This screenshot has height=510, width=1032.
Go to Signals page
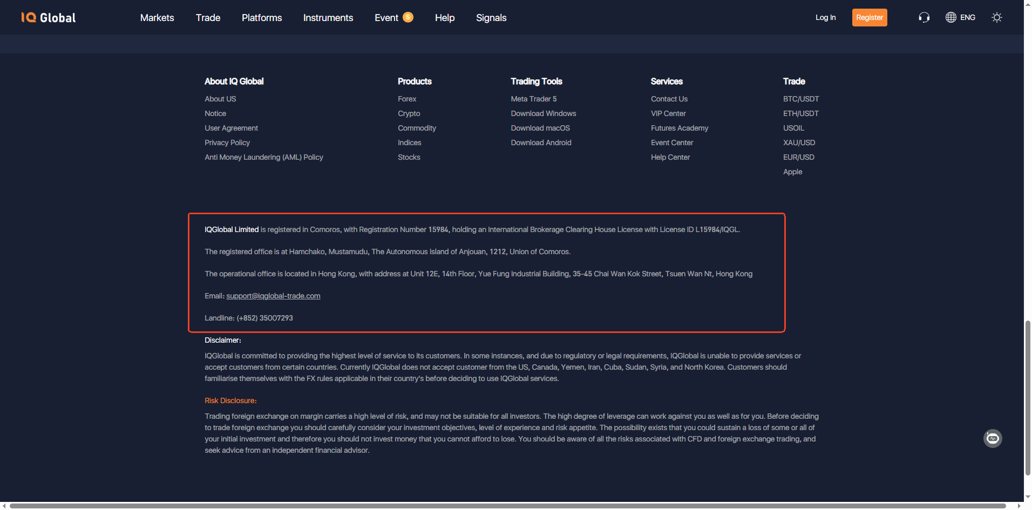point(491,18)
